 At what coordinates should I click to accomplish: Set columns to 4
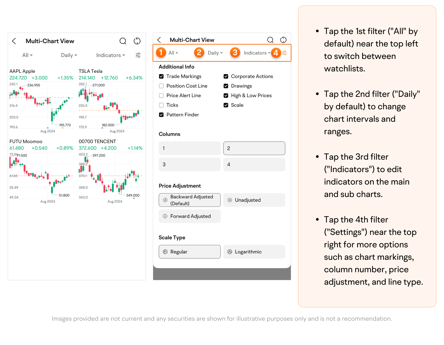[x=254, y=165]
